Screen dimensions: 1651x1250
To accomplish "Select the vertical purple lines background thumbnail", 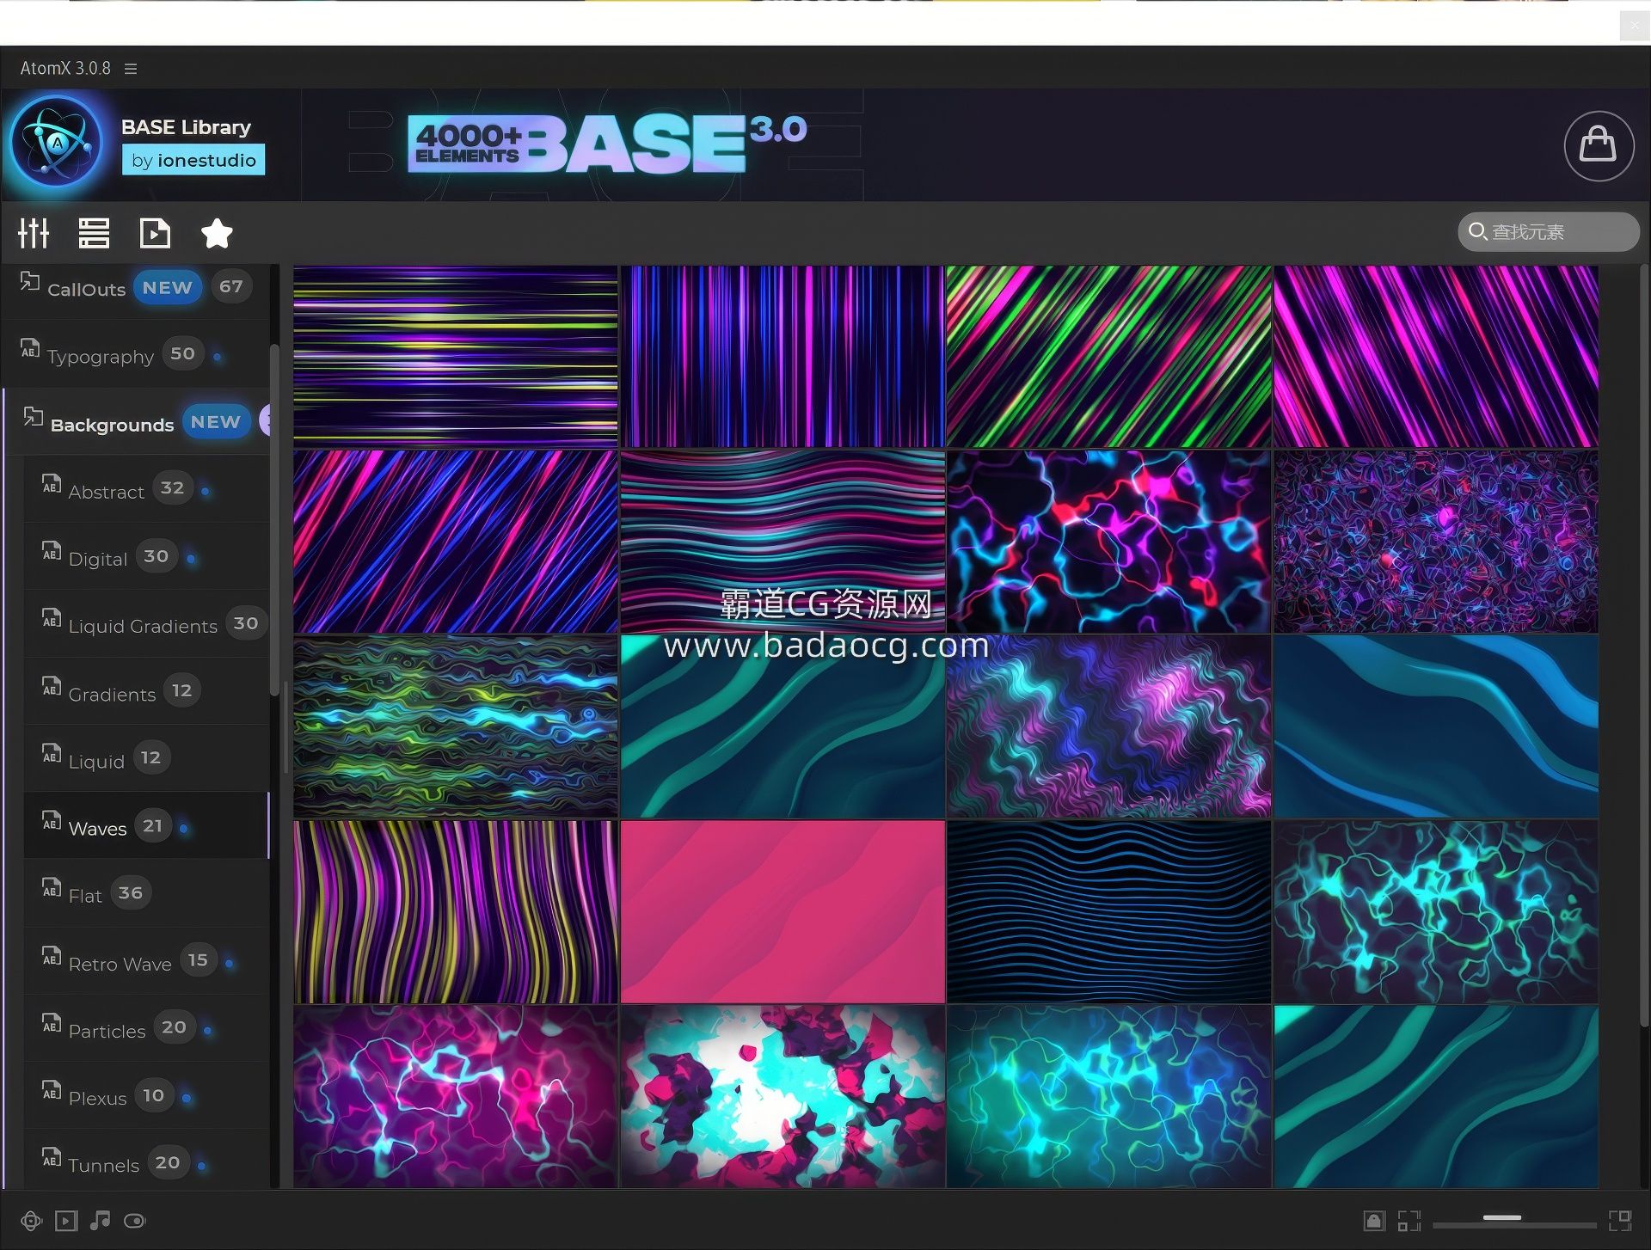I will (783, 357).
